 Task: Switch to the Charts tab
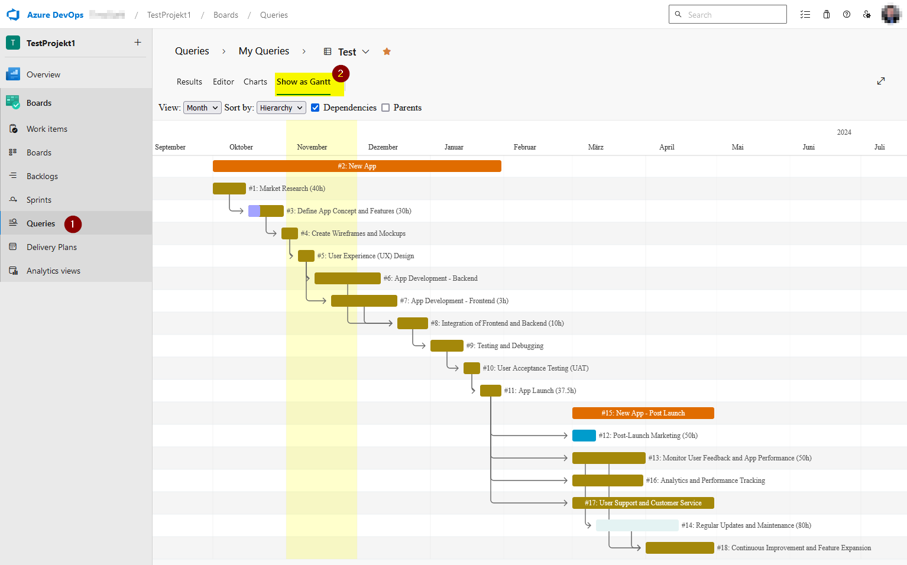tap(255, 82)
